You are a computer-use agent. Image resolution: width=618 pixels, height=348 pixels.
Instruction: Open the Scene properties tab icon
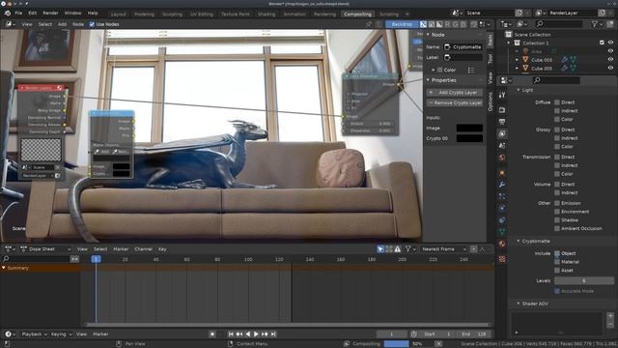pos(502,146)
